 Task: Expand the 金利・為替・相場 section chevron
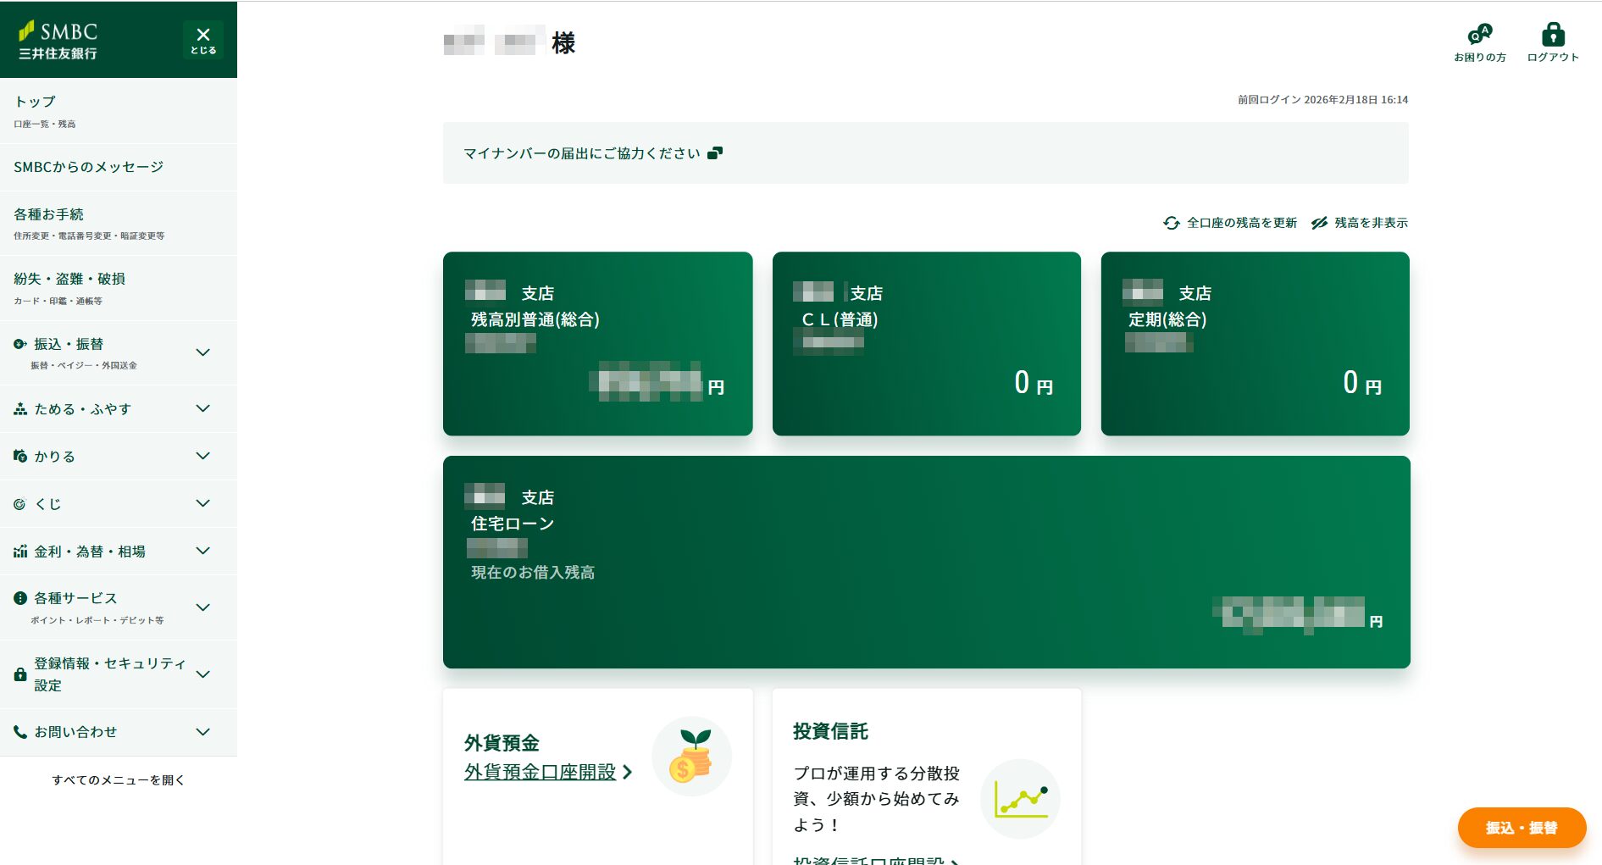pos(202,551)
